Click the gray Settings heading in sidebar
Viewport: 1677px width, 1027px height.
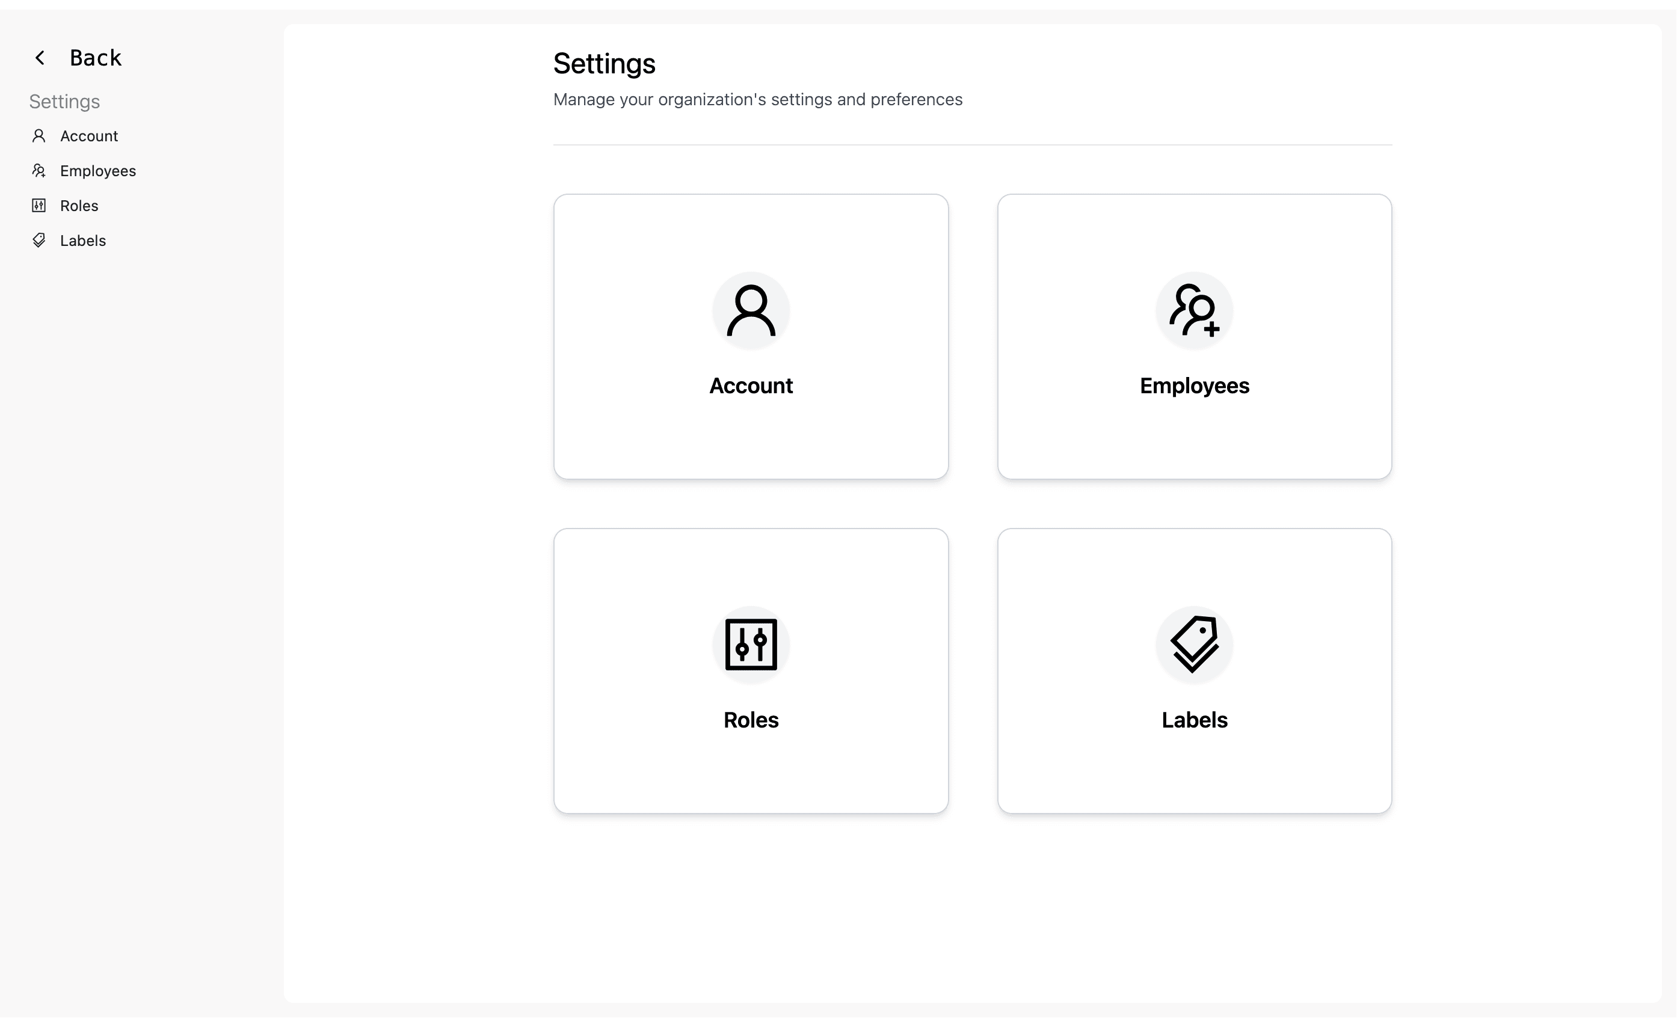pyautogui.click(x=64, y=102)
